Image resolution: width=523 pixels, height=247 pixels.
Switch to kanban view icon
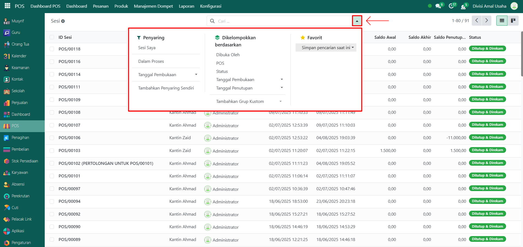pos(513,20)
